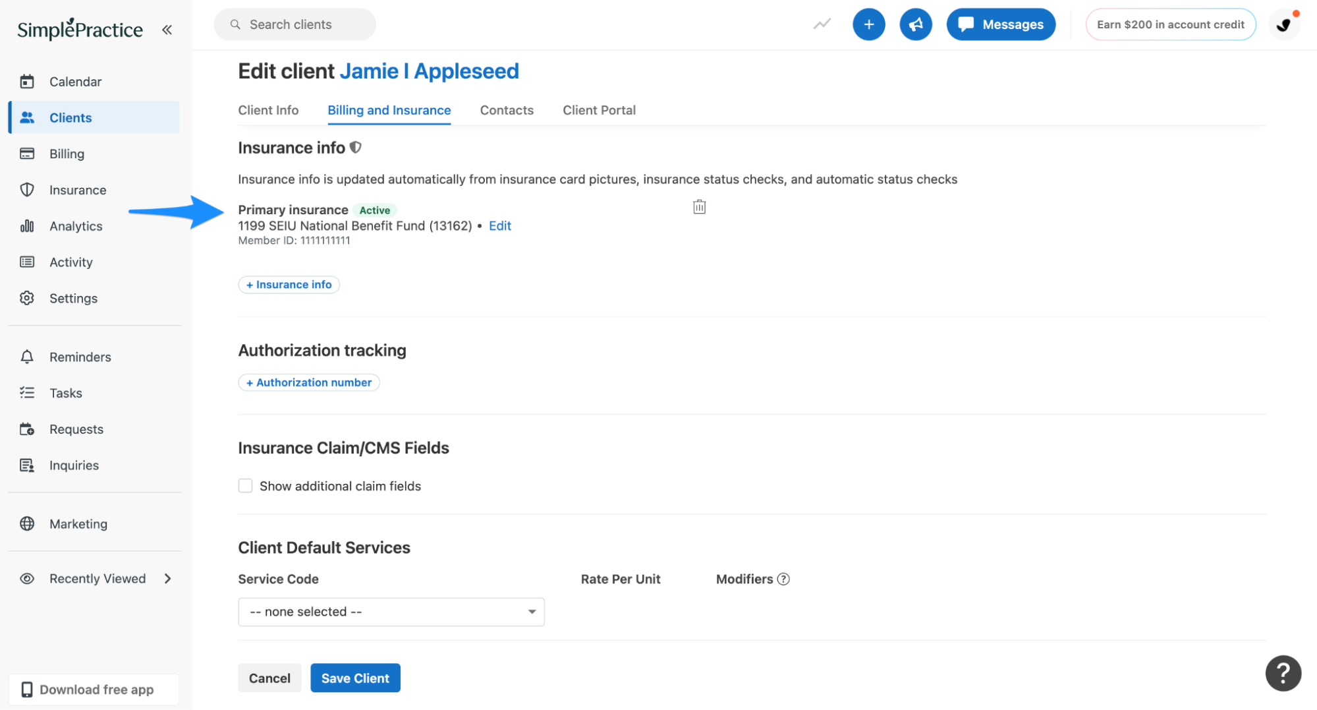
Task: Expand Recently Viewed with chevron arrow
Action: 168,579
